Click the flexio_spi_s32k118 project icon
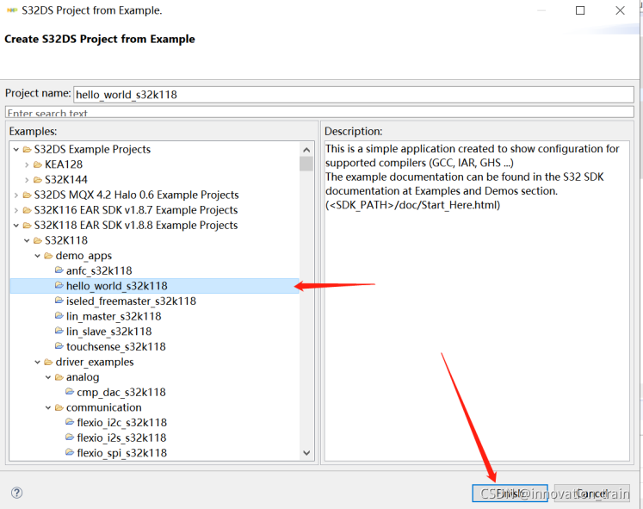643x509 pixels. point(70,452)
